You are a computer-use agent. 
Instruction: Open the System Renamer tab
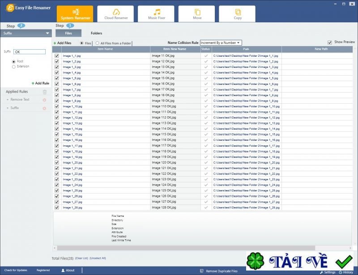click(75, 14)
